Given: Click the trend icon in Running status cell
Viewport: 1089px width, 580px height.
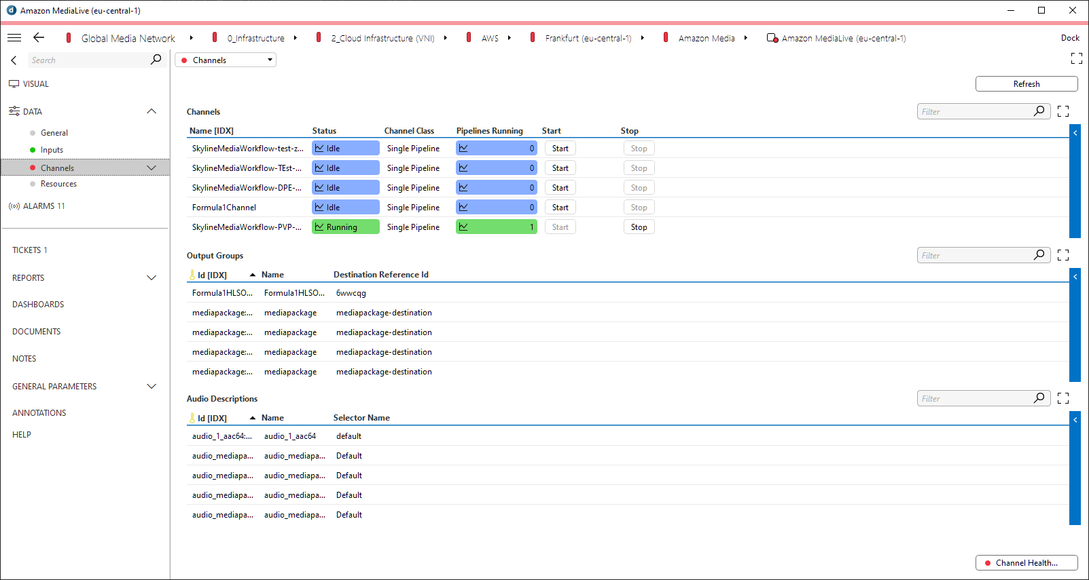Looking at the screenshot, I should pos(319,227).
